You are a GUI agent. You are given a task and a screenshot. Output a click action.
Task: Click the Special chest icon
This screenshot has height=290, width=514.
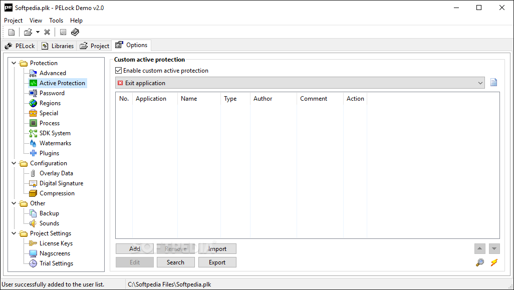[33, 113]
